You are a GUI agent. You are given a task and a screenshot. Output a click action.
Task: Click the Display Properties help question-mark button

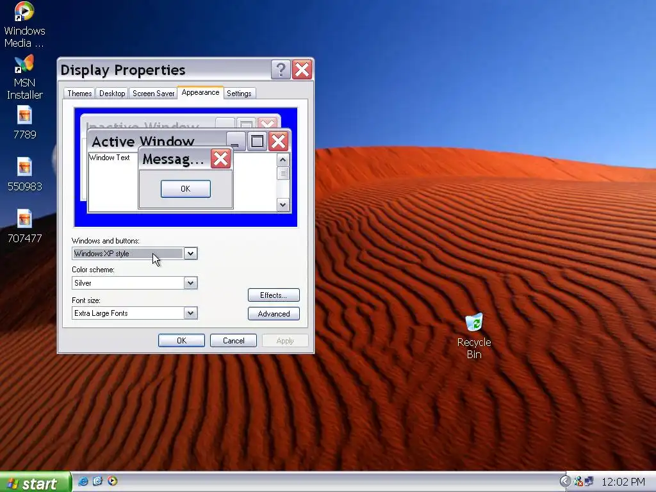(x=281, y=69)
